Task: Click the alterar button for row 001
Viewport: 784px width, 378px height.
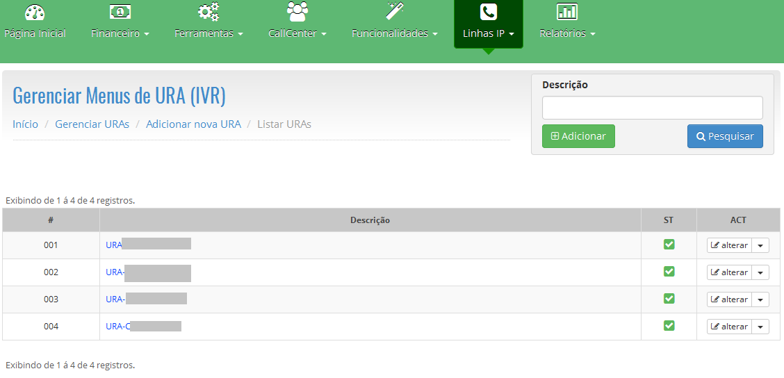Action: pyautogui.click(x=730, y=245)
